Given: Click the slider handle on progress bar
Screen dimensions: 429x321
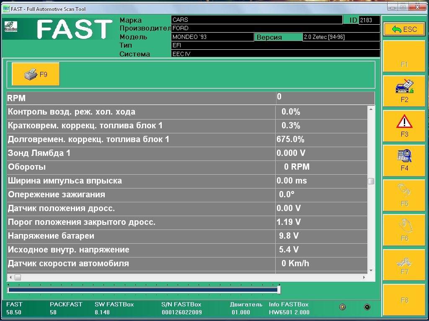Looking at the screenshot, I should [279, 290].
